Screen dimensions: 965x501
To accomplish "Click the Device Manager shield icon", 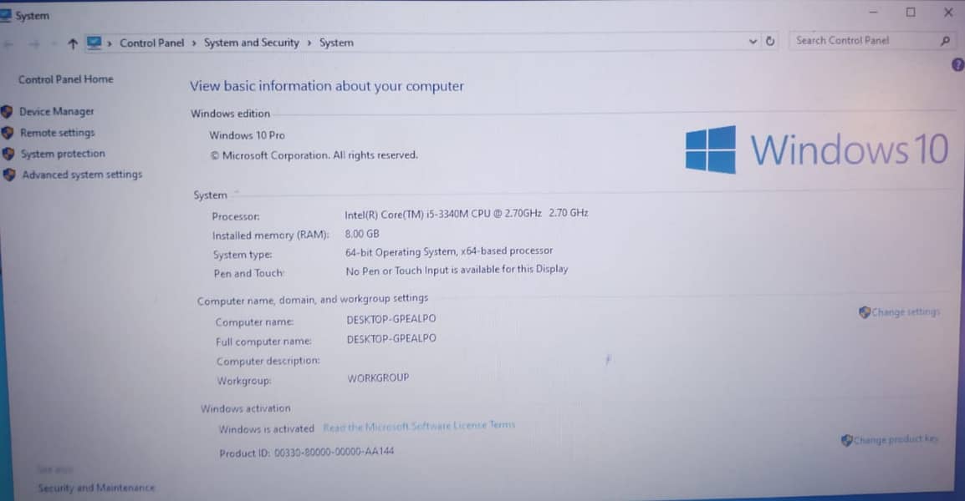I will (8, 111).
